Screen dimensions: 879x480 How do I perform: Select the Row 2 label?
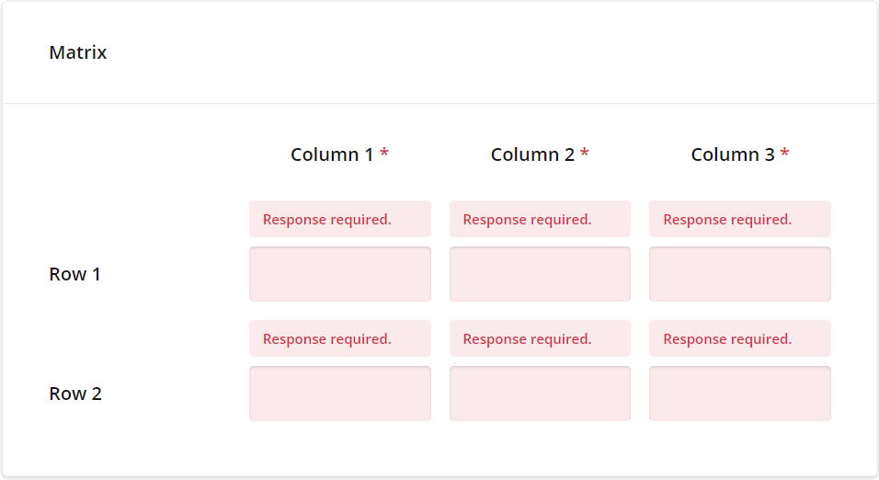[75, 394]
